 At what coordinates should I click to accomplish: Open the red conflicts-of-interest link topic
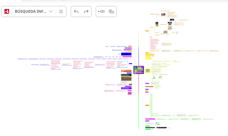point(89,64)
